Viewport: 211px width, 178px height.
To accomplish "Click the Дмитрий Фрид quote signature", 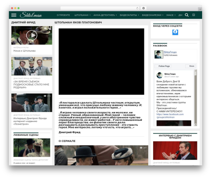I will 70,132.
